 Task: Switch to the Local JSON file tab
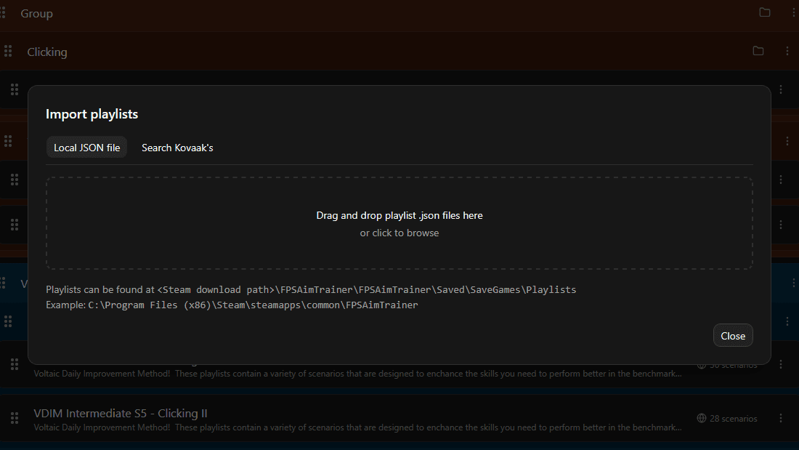pos(86,148)
